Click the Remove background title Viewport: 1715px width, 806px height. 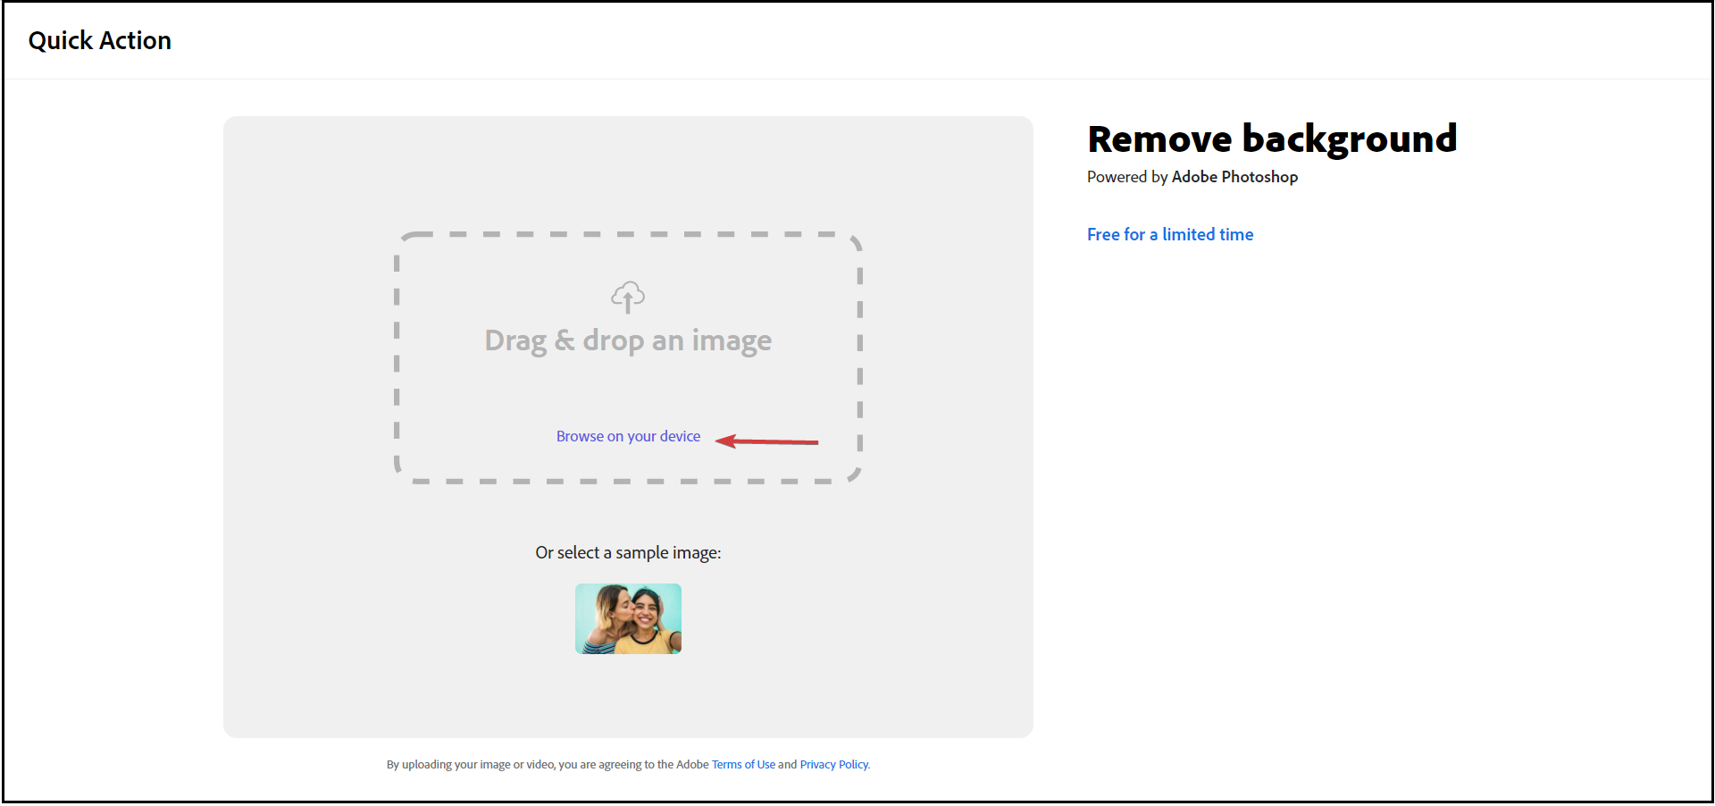click(1272, 139)
